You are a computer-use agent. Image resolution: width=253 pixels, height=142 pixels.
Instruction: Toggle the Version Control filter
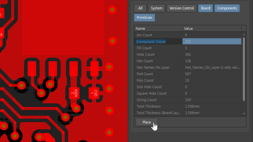pos(181,8)
